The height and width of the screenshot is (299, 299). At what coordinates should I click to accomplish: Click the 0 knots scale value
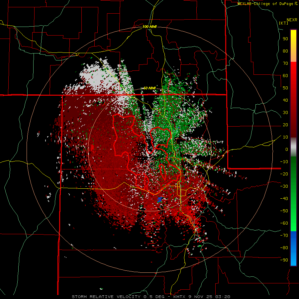point(287,149)
